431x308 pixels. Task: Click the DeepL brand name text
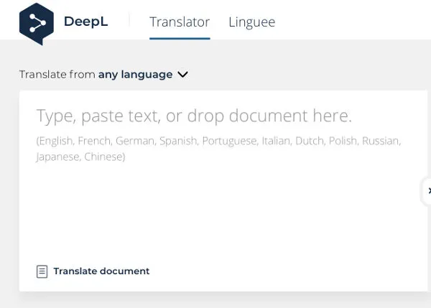pyautogui.click(x=85, y=22)
